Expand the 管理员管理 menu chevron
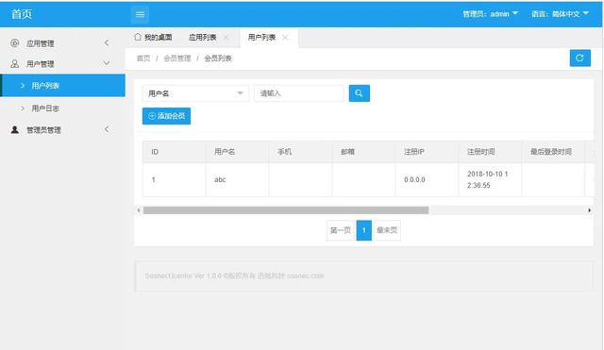 (107, 129)
